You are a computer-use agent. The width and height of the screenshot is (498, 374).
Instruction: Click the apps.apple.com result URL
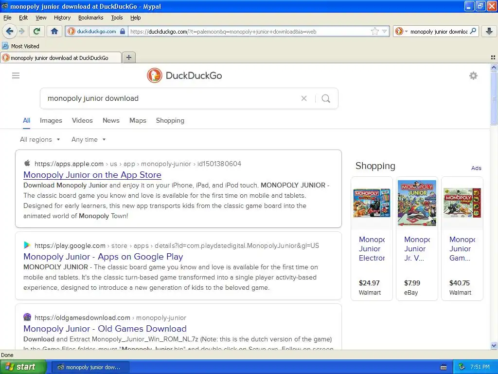[138, 164]
